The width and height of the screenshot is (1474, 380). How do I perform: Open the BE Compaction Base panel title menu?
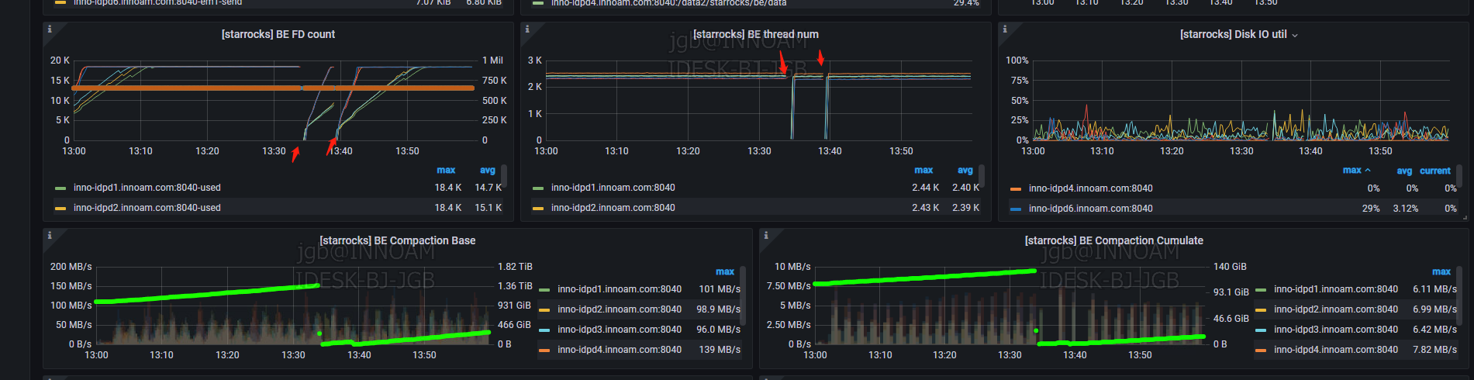tap(398, 240)
